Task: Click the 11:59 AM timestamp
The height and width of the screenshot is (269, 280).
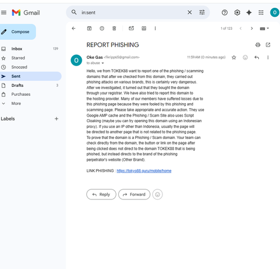Action: pos(206,57)
